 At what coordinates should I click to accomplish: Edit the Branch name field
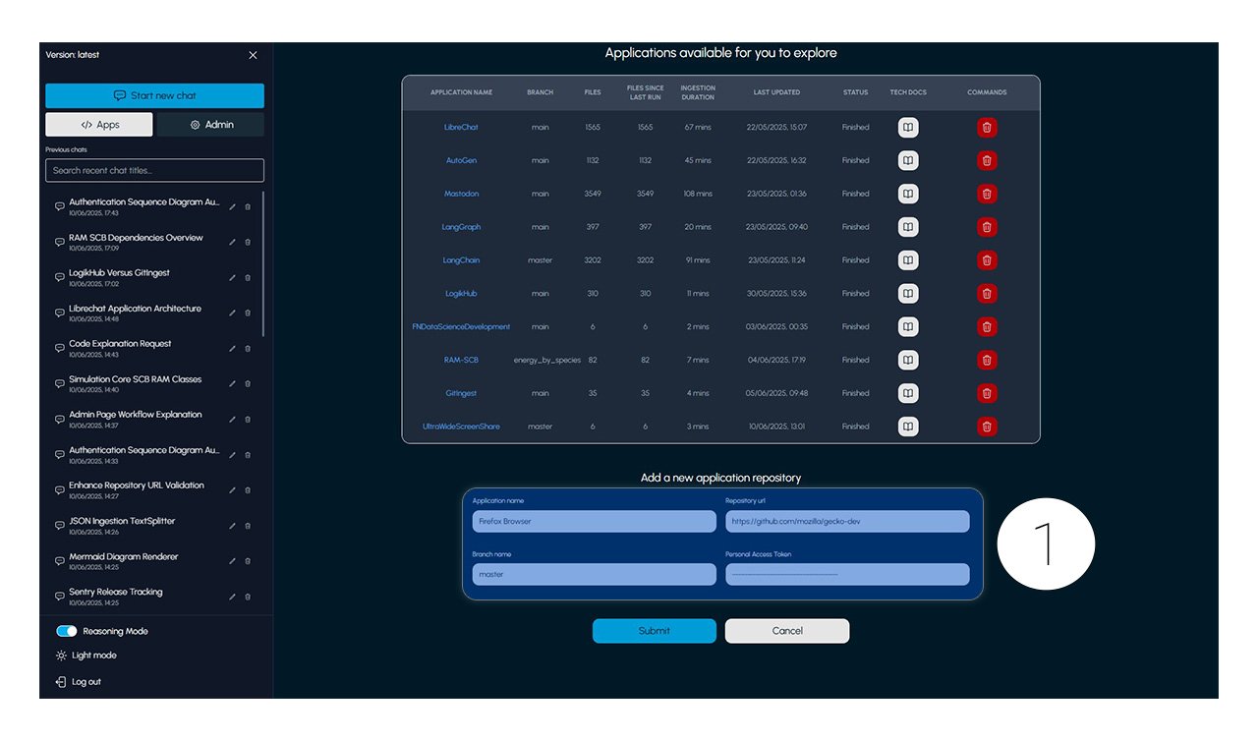[x=595, y=574]
